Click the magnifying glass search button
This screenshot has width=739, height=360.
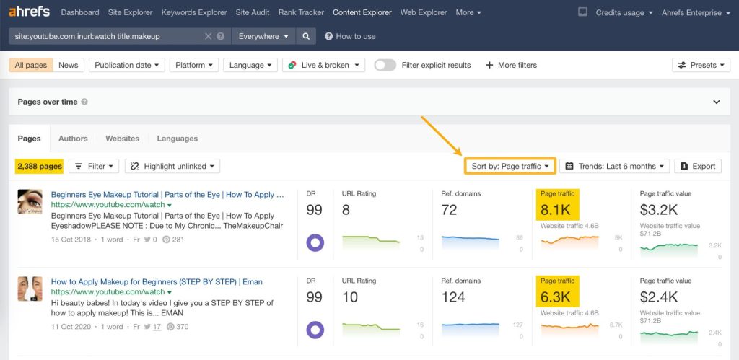[306, 36]
